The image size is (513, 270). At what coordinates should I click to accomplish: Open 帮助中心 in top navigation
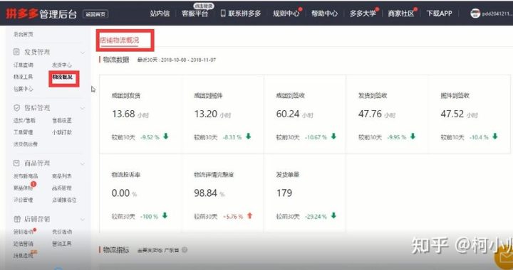(325, 13)
